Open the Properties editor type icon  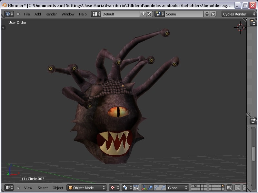coord(253,122)
